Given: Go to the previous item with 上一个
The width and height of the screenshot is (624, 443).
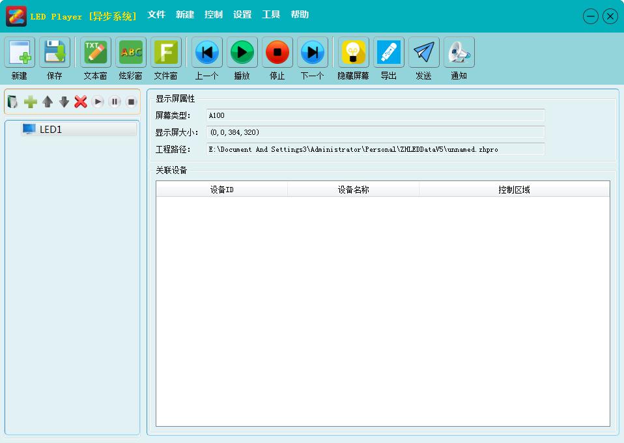Looking at the screenshot, I should click(x=207, y=52).
